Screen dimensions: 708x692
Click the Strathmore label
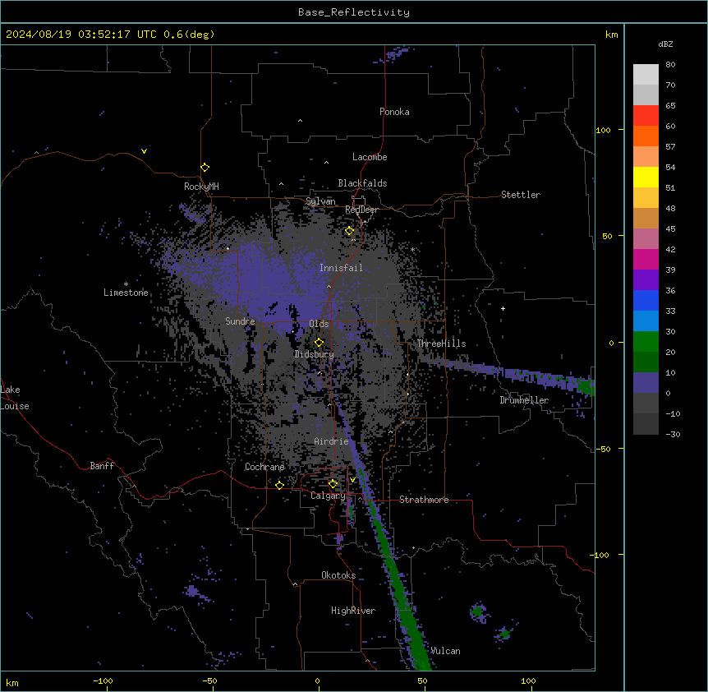(x=424, y=500)
